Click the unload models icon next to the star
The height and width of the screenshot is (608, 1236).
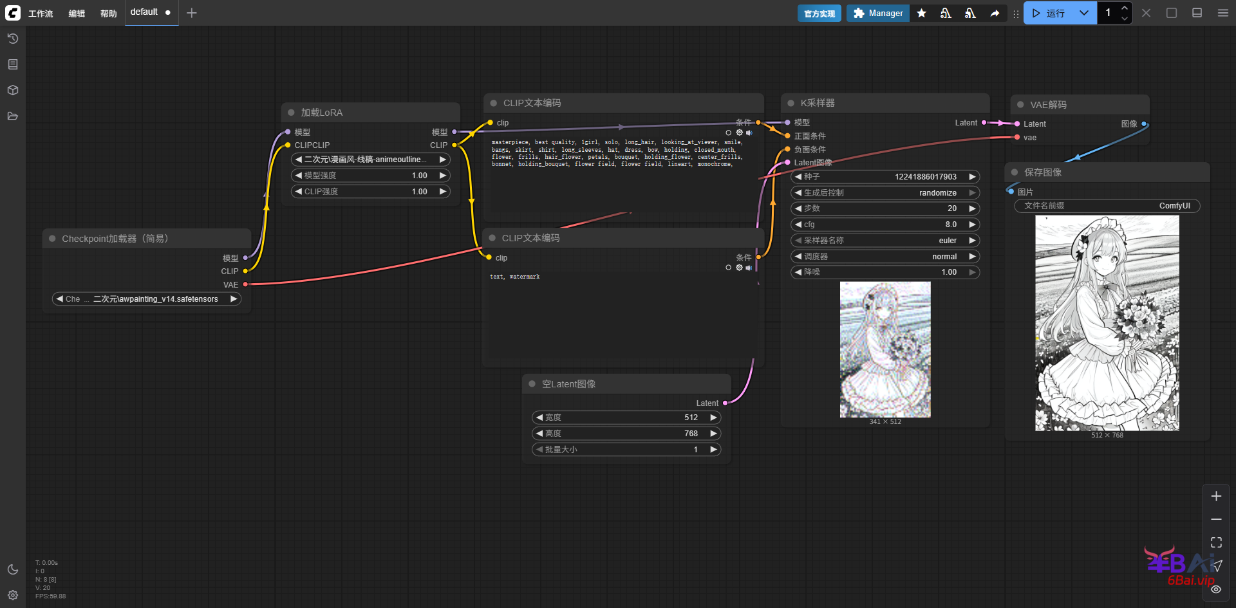pos(946,13)
